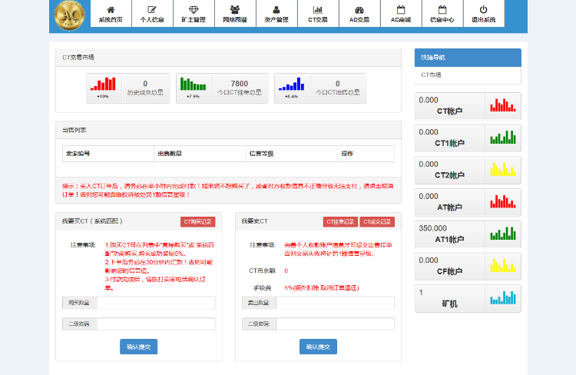The image size is (576, 375).
Task: Click the green chart of AT1帐户
Action: (x=503, y=234)
